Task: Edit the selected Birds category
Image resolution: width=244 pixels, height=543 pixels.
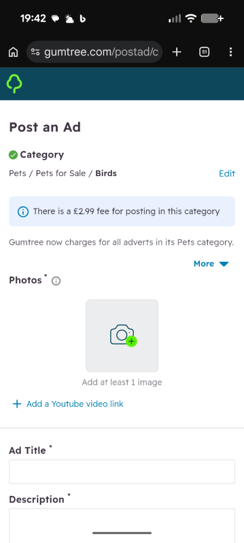Action: (227, 173)
